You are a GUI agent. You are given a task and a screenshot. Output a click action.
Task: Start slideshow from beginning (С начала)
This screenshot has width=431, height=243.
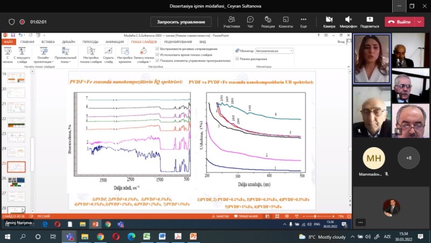(8, 55)
